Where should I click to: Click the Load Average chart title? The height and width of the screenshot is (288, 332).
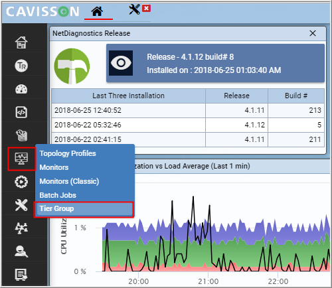(192, 166)
